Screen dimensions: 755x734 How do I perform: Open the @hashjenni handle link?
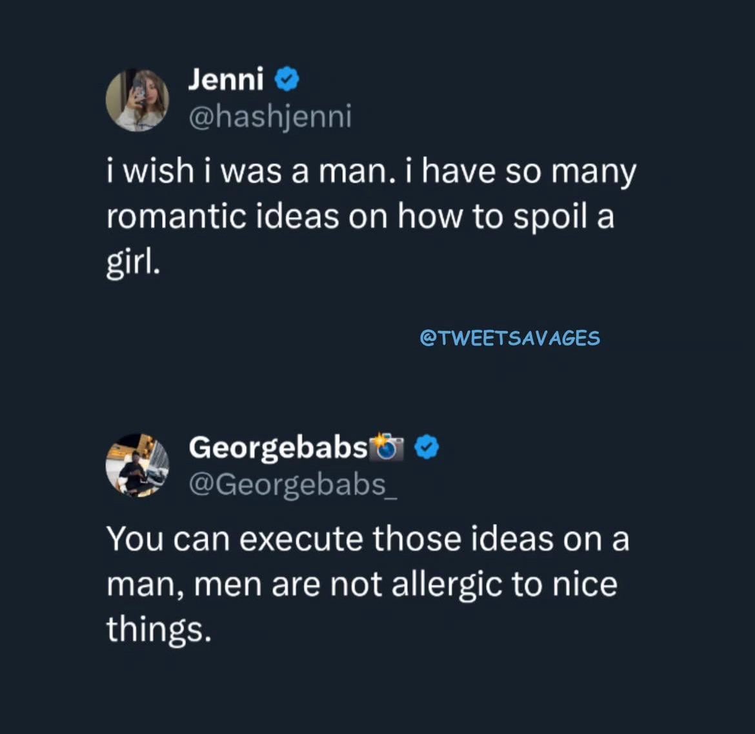(x=270, y=116)
